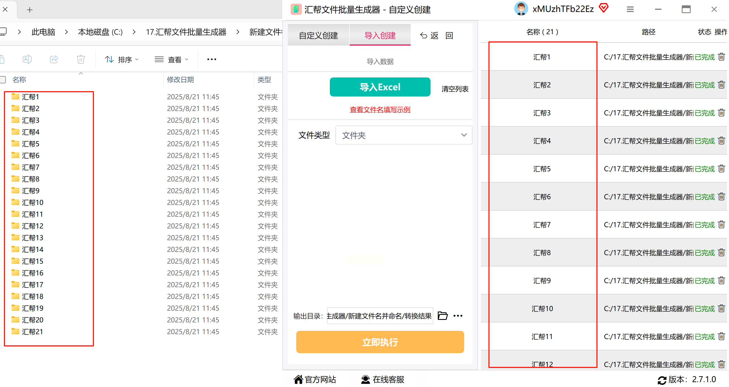
Task: Open the 查看 view dropdown
Action: click(172, 59)
